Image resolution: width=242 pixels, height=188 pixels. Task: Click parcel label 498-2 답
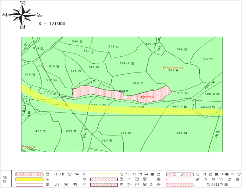click(x=179, y=106)
